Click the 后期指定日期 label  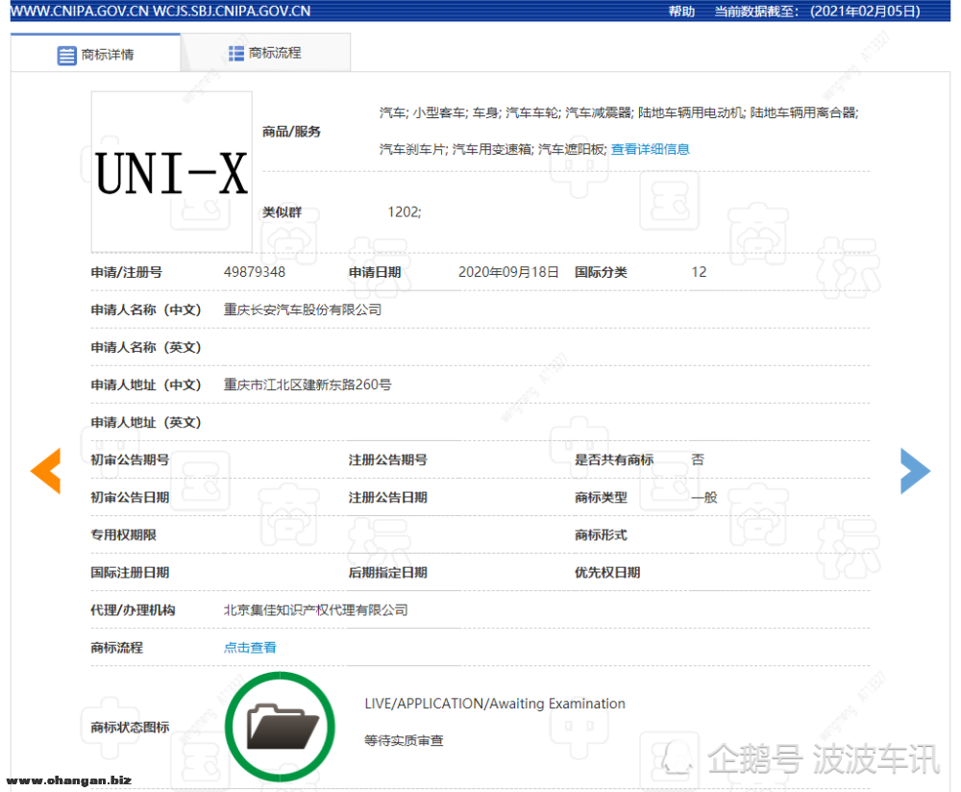[x=388, y=572]
